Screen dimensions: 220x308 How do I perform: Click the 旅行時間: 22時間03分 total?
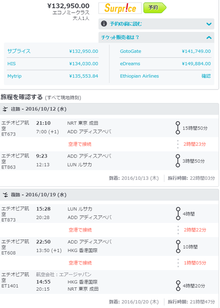click(191, 178)
